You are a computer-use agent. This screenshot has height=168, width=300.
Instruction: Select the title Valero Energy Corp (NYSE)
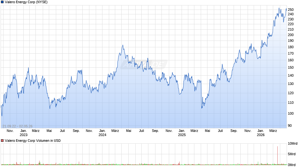click(26, 2)
